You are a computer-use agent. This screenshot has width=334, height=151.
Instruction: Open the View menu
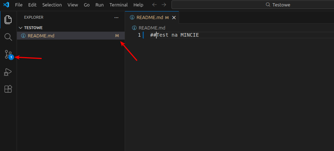73,5
